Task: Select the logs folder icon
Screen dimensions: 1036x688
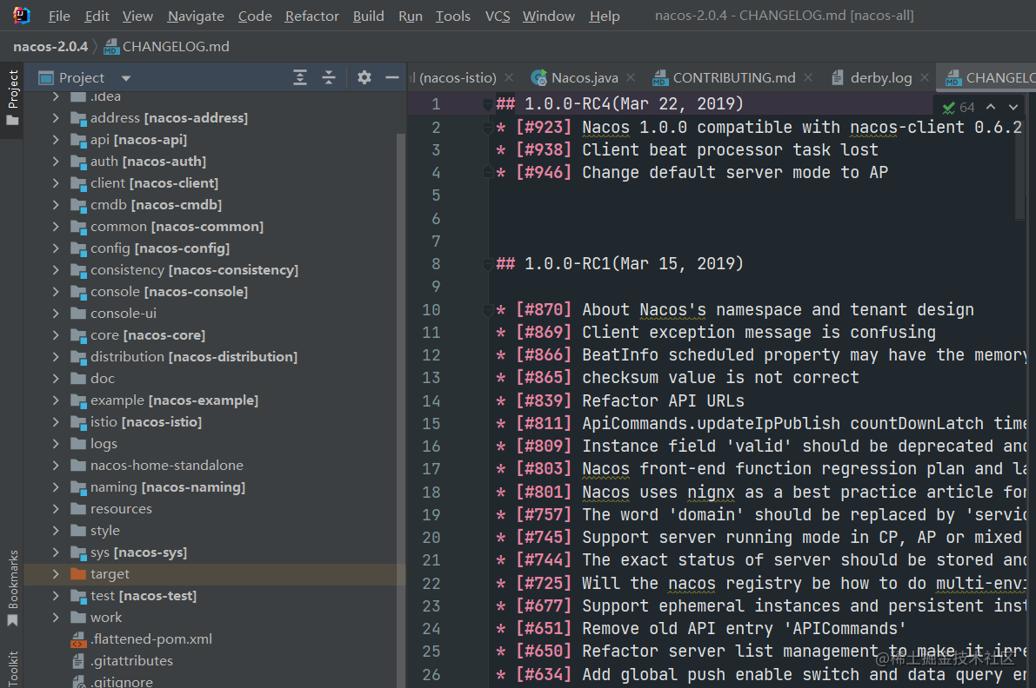Action: pyautogui.click(x=78, y=444)
